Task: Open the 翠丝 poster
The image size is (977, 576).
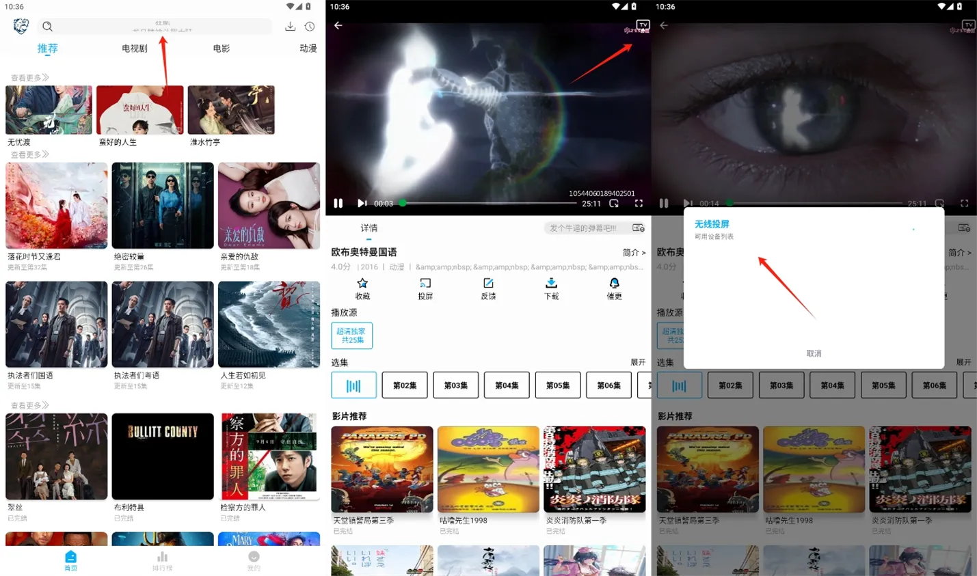Action: [x=57, y=456]
